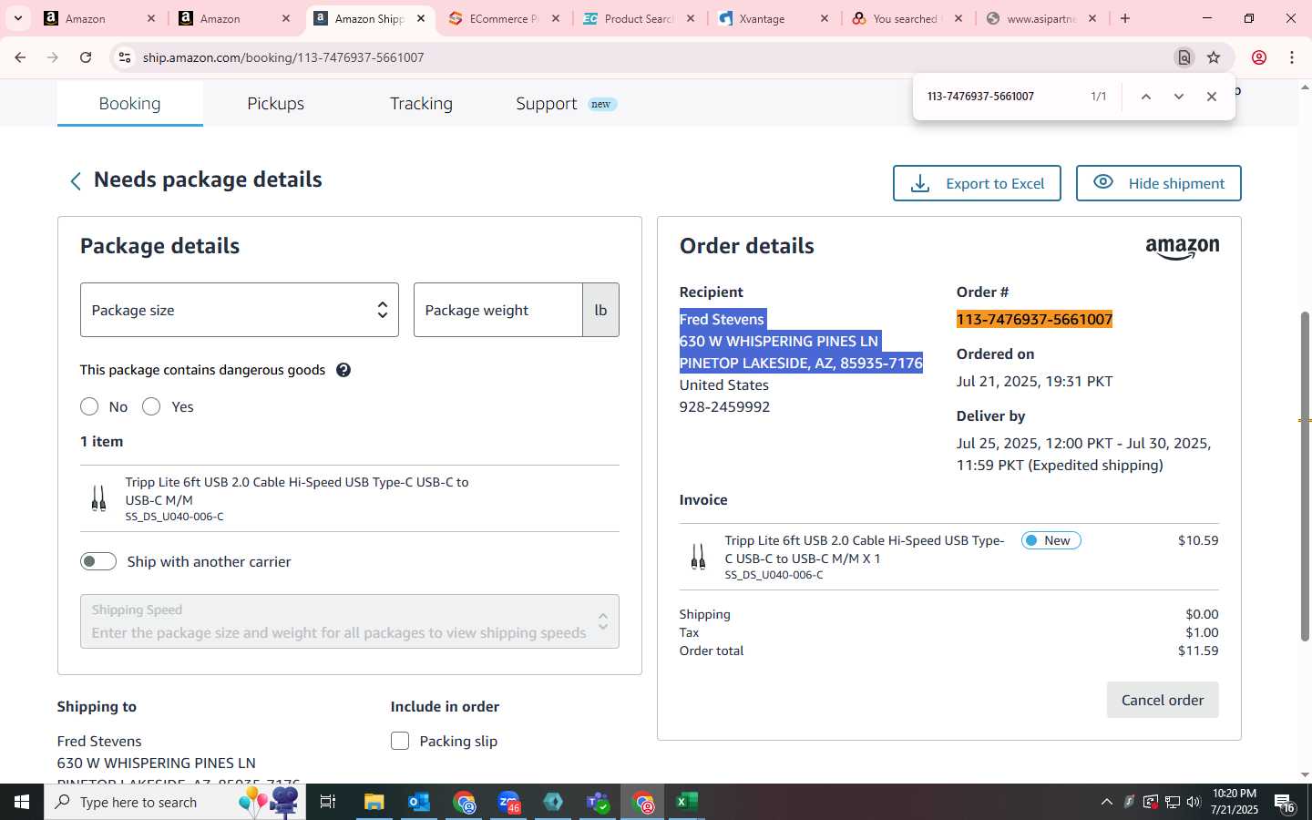Switch to the Pickups tab
Screen dimensions: 1312x820
(x=276, y=104)
